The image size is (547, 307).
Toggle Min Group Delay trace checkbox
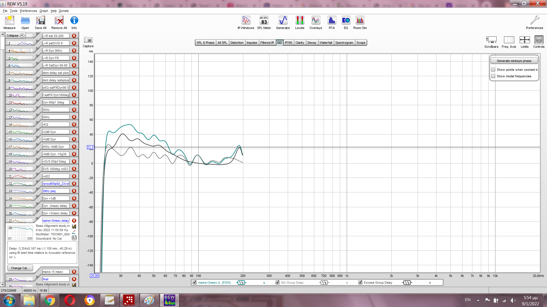point(277,283)
